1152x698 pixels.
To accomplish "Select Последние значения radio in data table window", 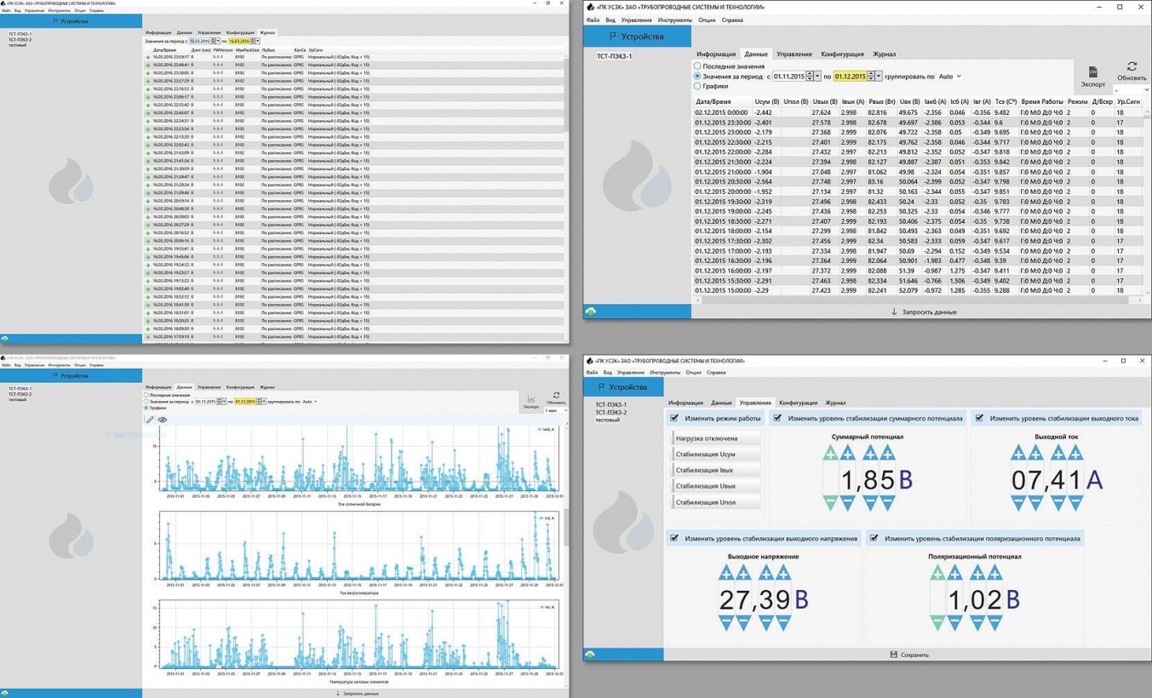I will point(697,66).
